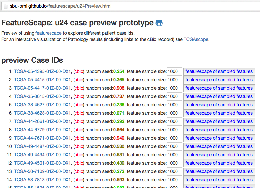Click featurescape of sampled features for TCGA-53-7813
Screen dimensions: 260x188
pyautogui.click(x=219, y=180)
